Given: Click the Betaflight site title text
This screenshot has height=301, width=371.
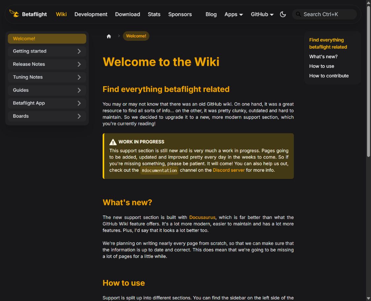Looking at the screenshot, I should click(x=34, y=14).
